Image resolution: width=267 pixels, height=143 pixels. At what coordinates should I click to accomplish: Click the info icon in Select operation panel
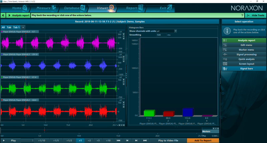coord(227,31)
